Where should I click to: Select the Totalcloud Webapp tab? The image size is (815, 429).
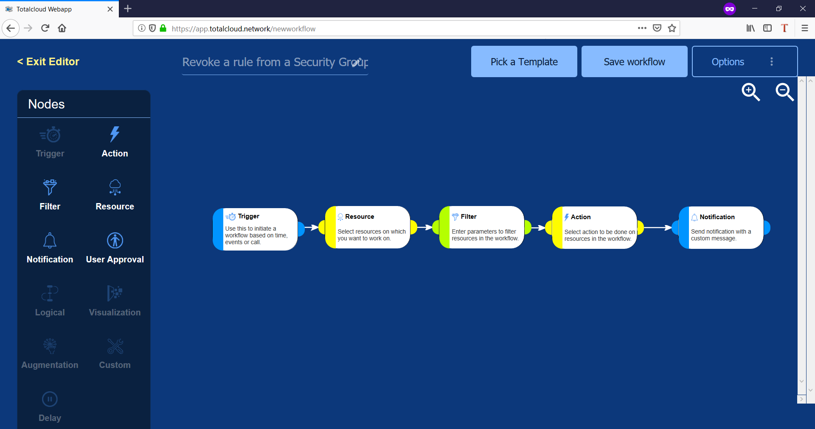point(59,9)
